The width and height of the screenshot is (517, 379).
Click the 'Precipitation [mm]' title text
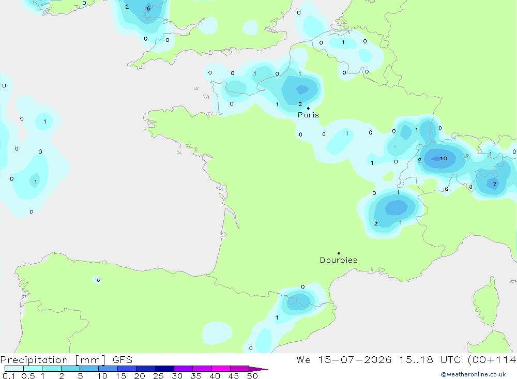click(53, 360)
